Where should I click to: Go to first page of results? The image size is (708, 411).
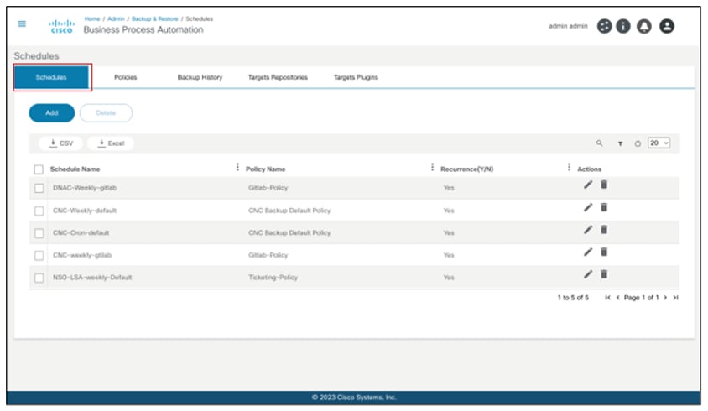click(x=608, y=297)
